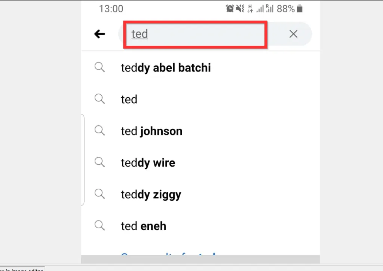
Task: Tap the magnifier beside "teddy abel batchi"
Action: pyautogui.click(x=99, y=67)
